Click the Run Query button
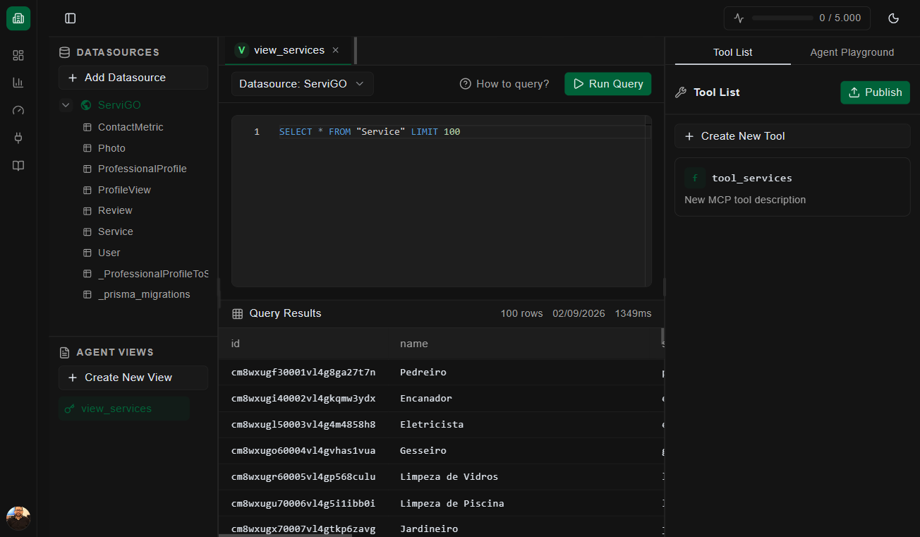This screenshot has height=537, width=920. point(607,84)
